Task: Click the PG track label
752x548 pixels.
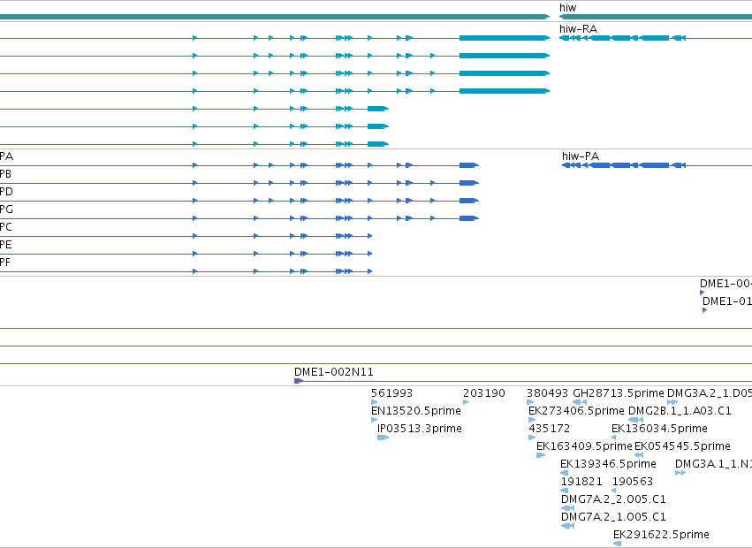Action: tap(6, 209)
